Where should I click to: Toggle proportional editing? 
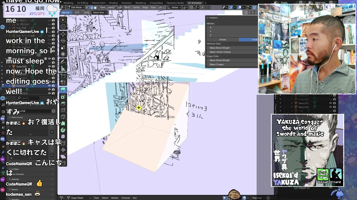(202, 7)
